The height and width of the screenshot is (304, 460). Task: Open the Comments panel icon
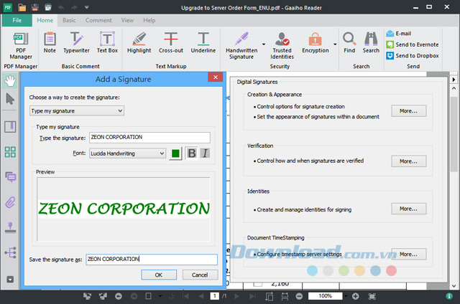tap(11, 177)
